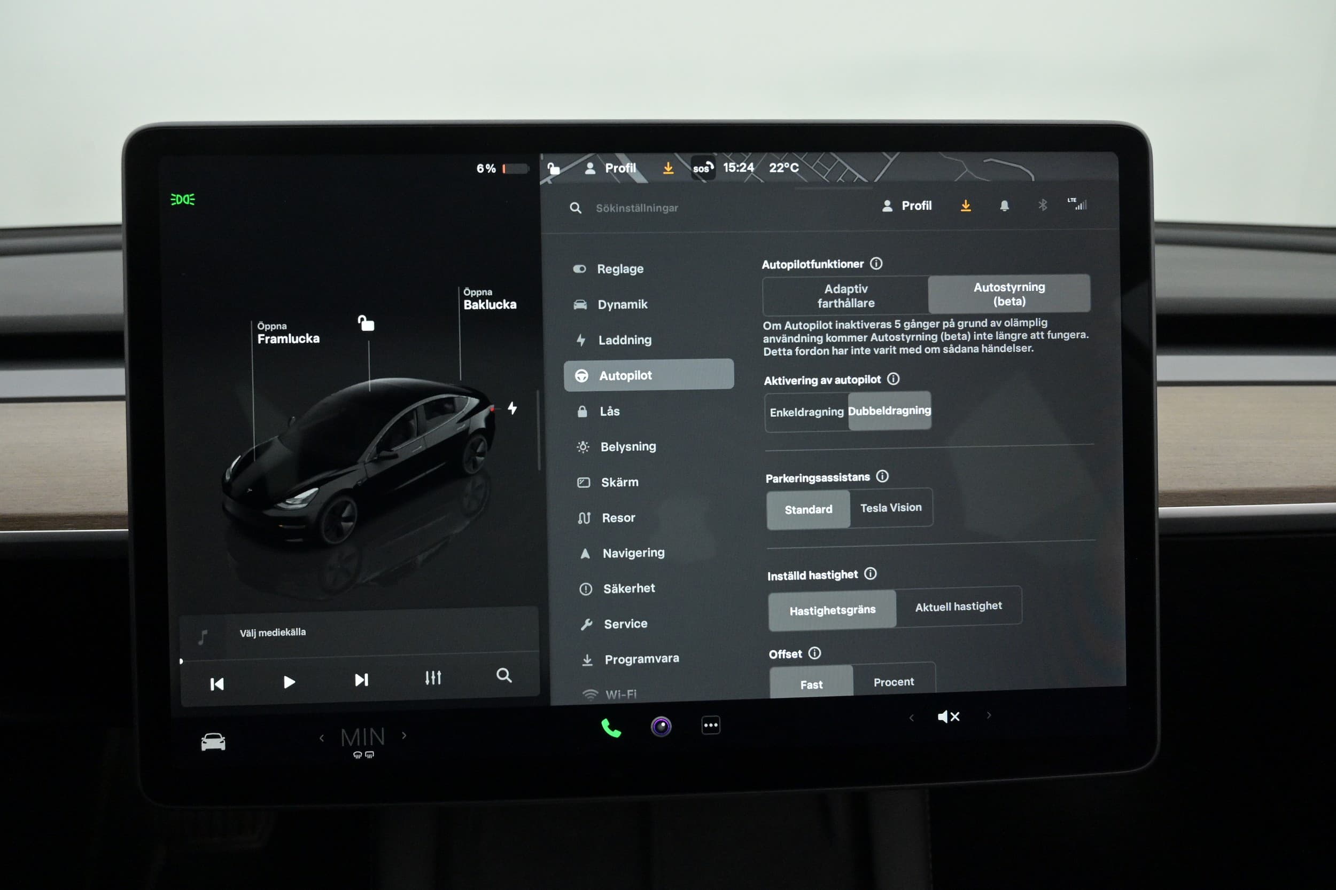Click the Navigering navigation icon
The image size is (1336, 890).
(x=579, y=552)
